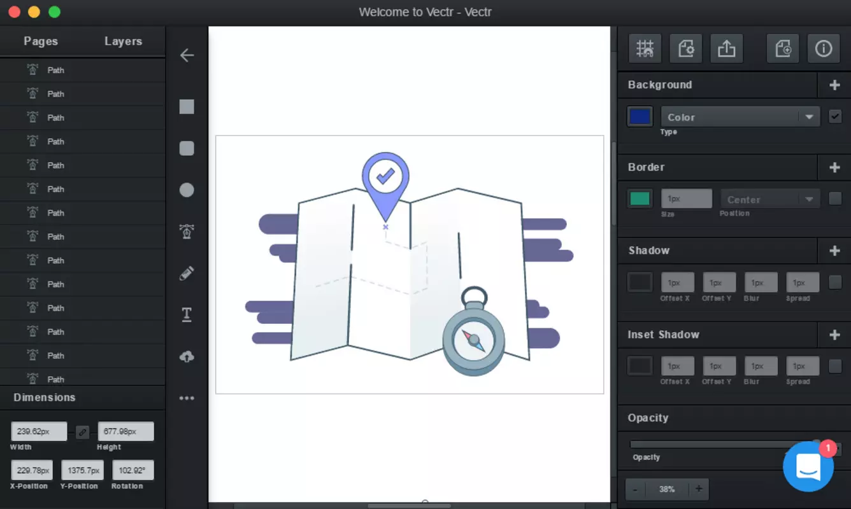Toggle the snap-to-grid icon

pyautogui.click(x=645, y=48)
